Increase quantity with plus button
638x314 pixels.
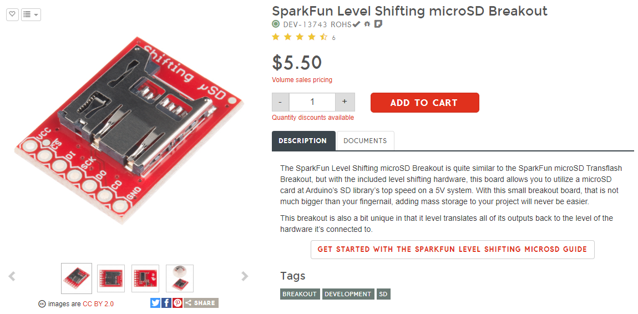(345, 102)
